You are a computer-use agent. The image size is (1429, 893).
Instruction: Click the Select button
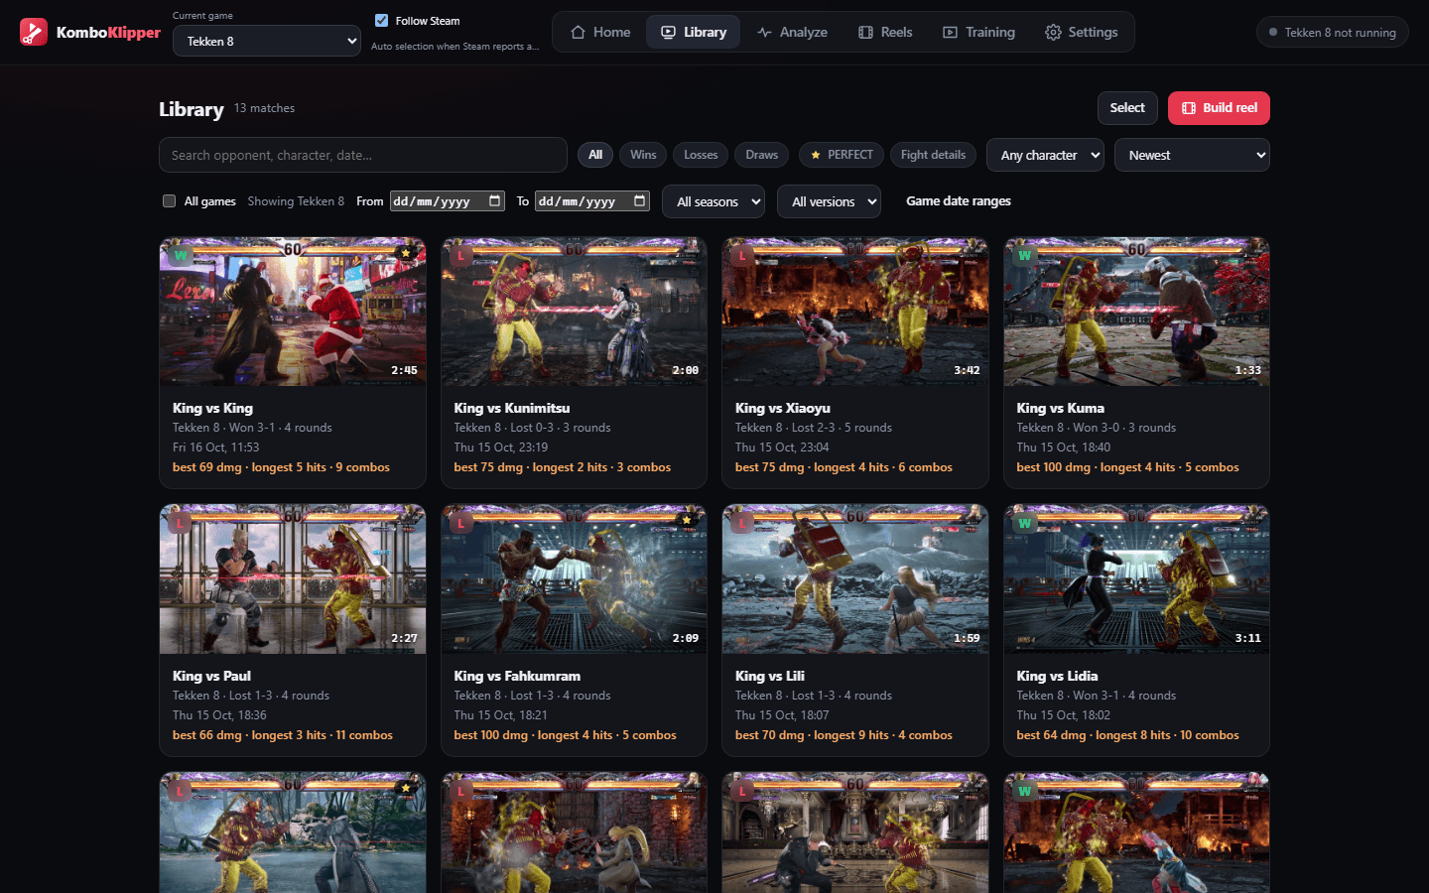[x=1127, y=108]
